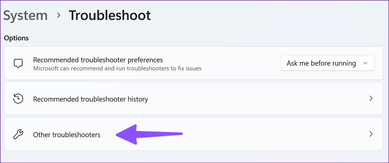Click empty space in the history row
Viewport: 389px width, 163px height.
pos(252,99)
